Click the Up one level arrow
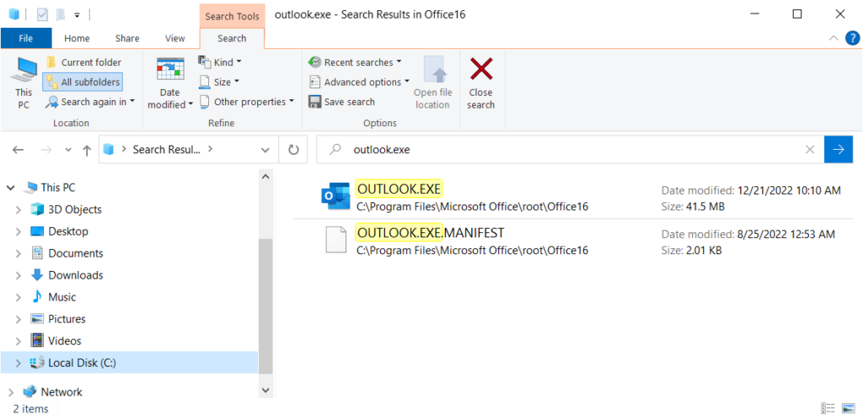Image resolution: width=863 pixels, height=420 pixels. 87,150
